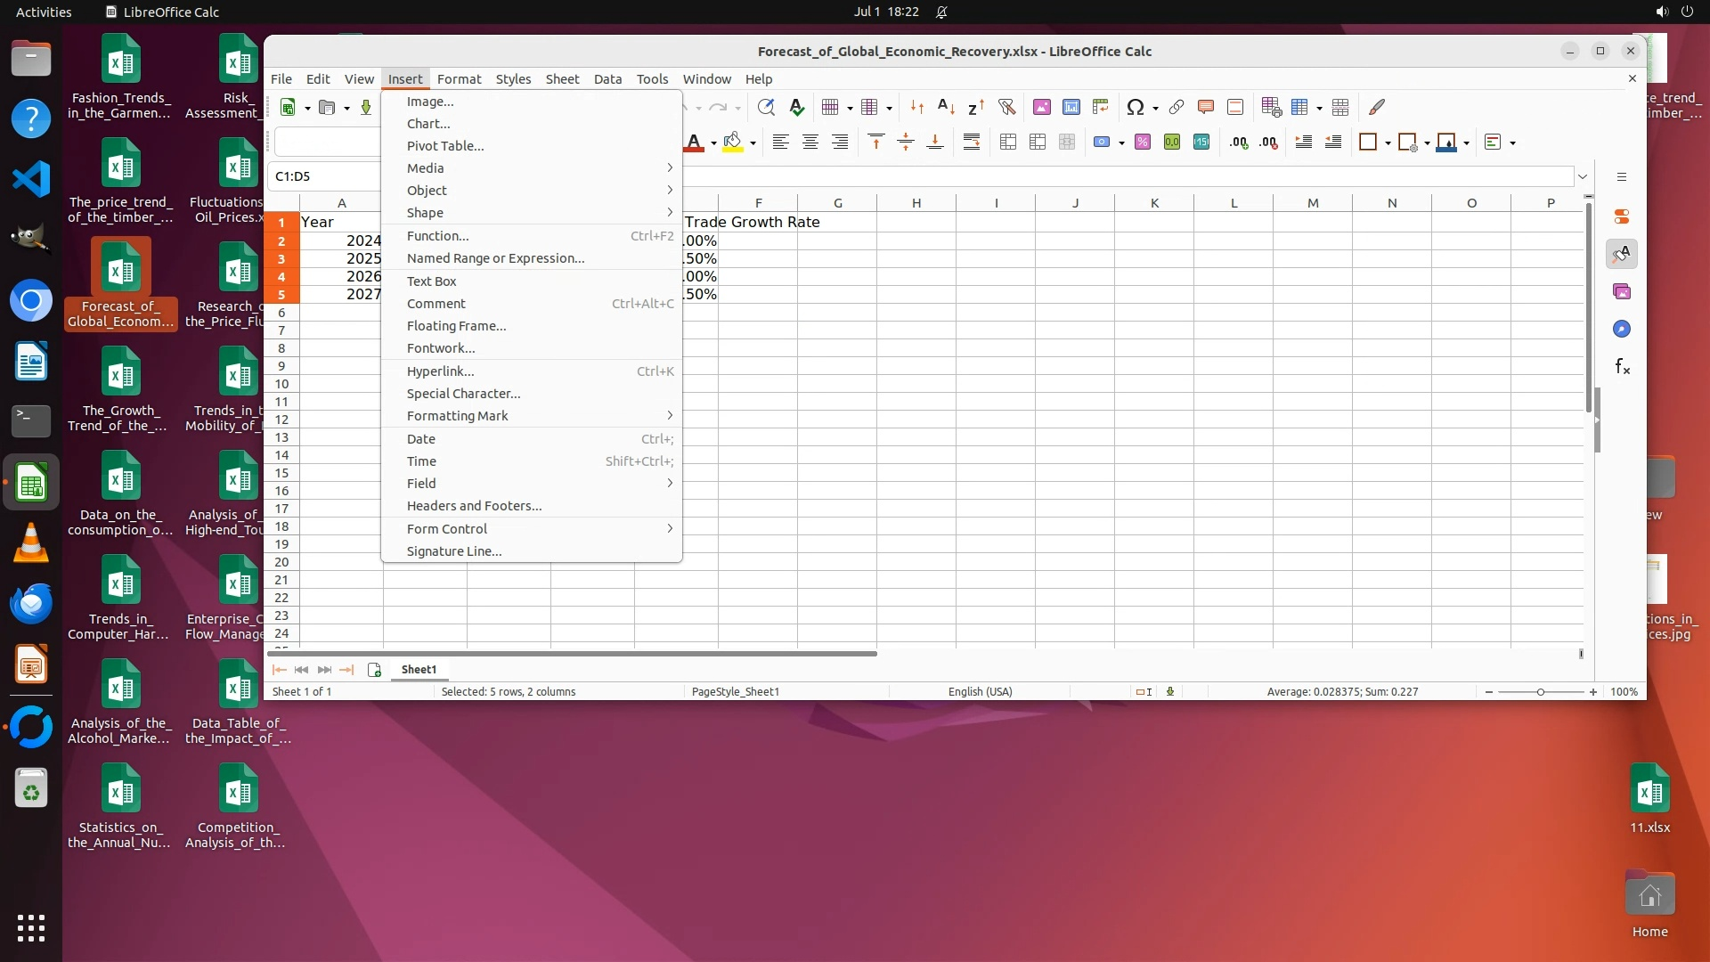This screenshot has width=1710, height=962.
Task: Click the Format as Percent icon
Action: coord(1143,143)
